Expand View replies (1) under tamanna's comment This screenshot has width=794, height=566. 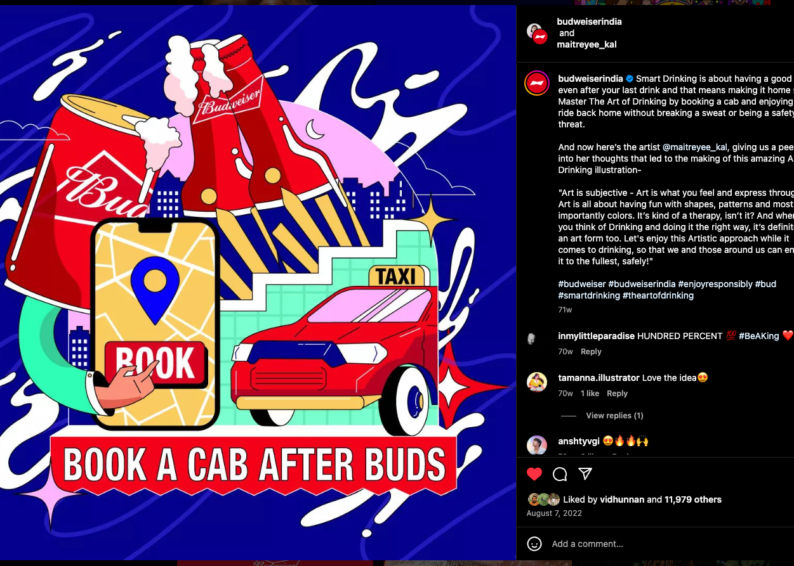click(614, 416)
